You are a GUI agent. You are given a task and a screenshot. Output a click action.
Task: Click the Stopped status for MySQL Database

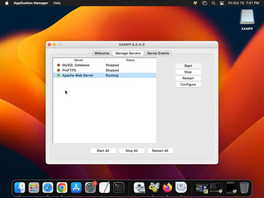112,65
